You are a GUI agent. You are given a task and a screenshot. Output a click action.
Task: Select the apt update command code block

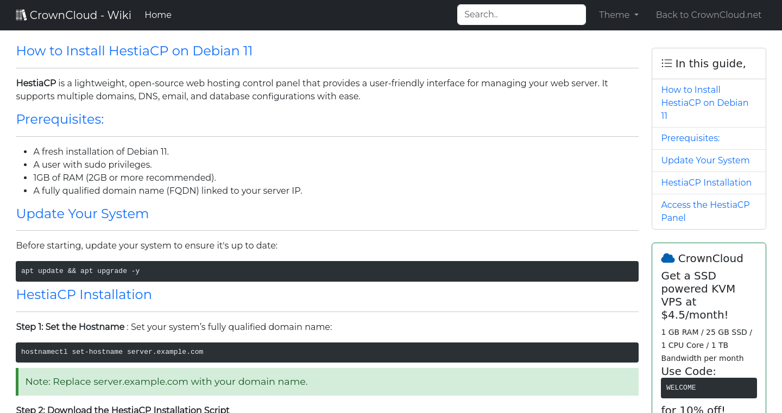pos(327,271)
